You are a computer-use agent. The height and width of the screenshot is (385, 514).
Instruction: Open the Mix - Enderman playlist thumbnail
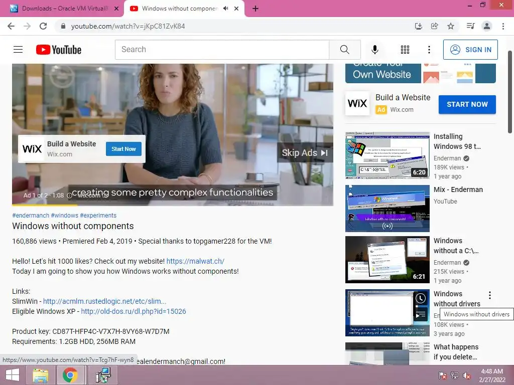(388, 209)
